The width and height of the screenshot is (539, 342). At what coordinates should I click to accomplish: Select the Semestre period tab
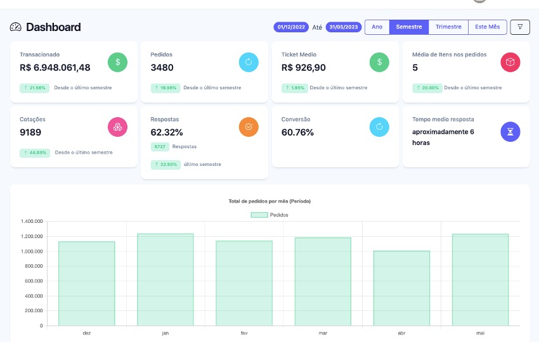coord(409,27)
